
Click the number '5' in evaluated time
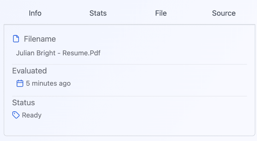pyautogui.click(x=28, y=83)
